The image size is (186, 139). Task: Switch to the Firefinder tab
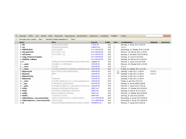point(105,36)
